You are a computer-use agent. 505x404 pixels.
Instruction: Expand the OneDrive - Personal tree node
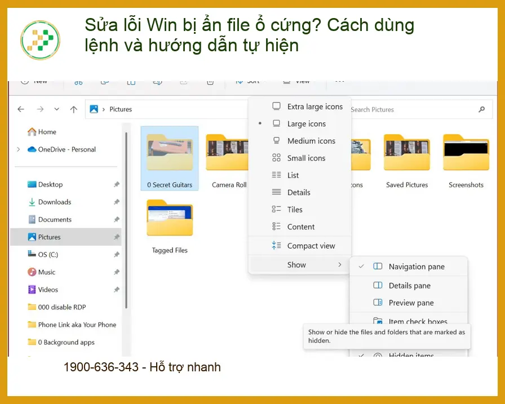(19, 149)
